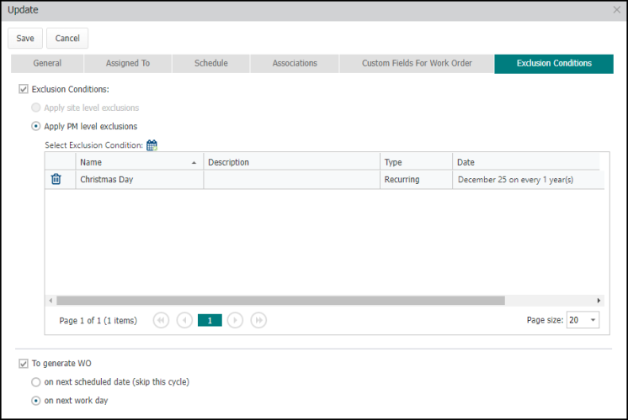Select Apply PM level exclusions option
Image resolution: width=628 pixels, height=420 pixels.
point(36,127)
